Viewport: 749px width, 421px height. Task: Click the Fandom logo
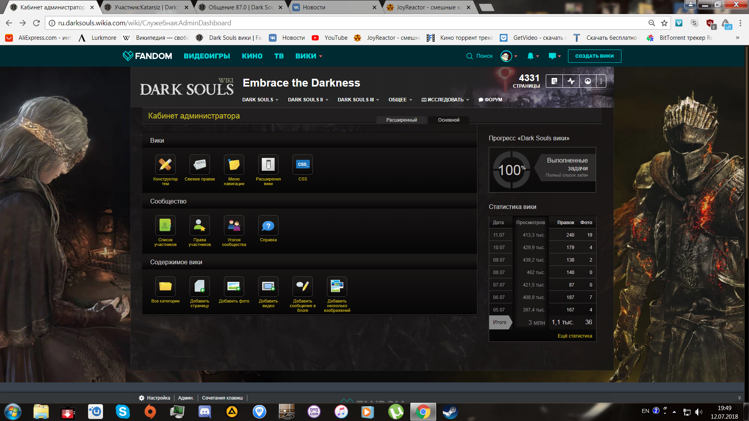click(147, 56)
